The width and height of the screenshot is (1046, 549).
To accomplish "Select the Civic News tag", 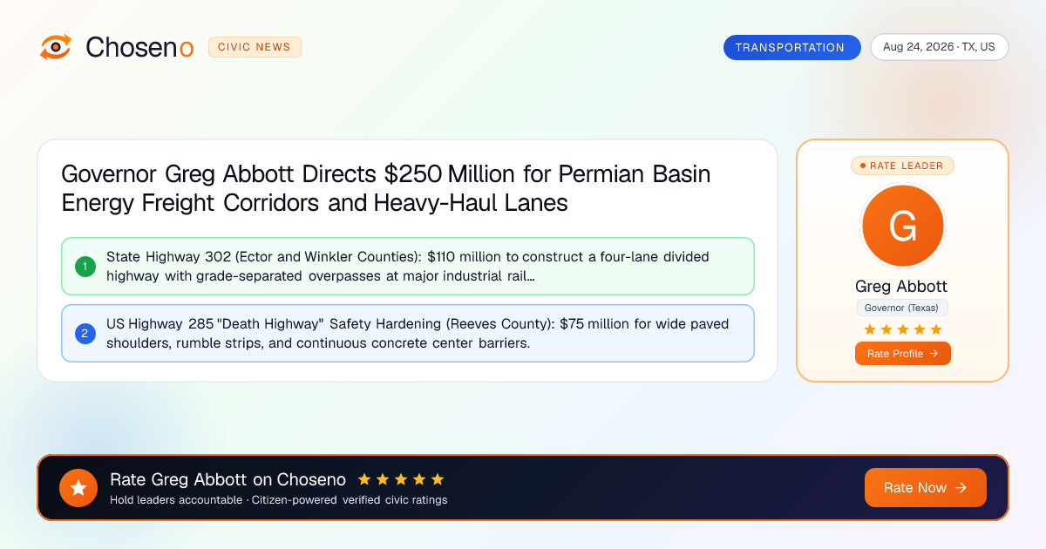I will [255, 47].
